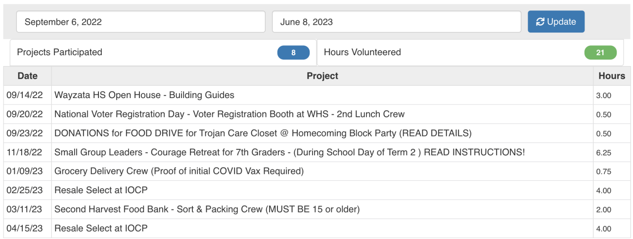The image size is (633, 239).
Task: Sort by the Date column header
Action: [x=27, y=76]
